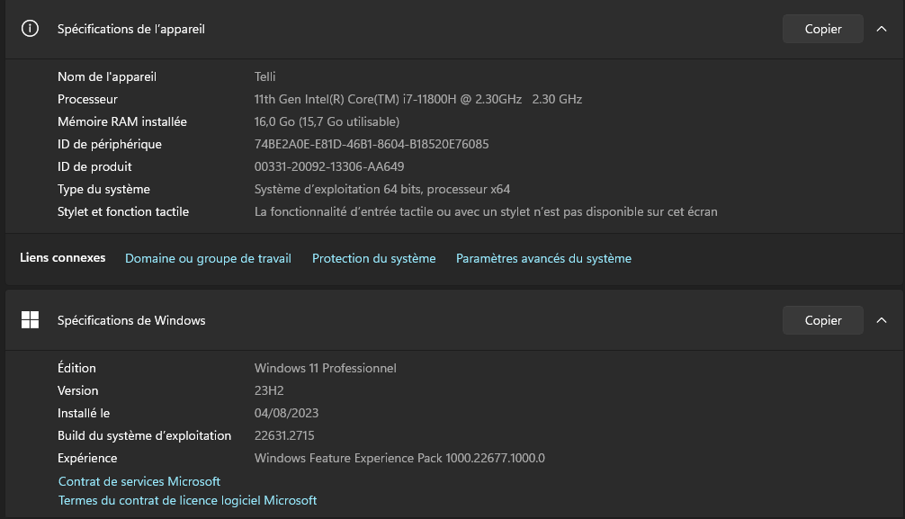Click the Système d'exploitation 64 bits value
The width and height of the screenshot is (905, 519).
click(x=382, y=190)
